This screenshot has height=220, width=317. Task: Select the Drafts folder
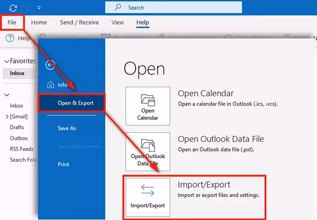[17, 127]
